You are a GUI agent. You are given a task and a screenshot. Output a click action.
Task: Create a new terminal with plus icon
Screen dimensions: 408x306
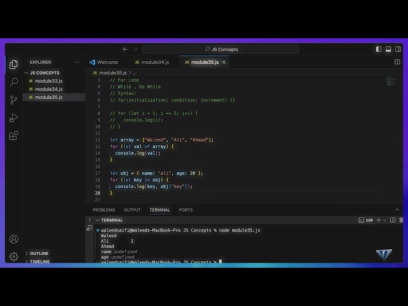pos(379,220)
